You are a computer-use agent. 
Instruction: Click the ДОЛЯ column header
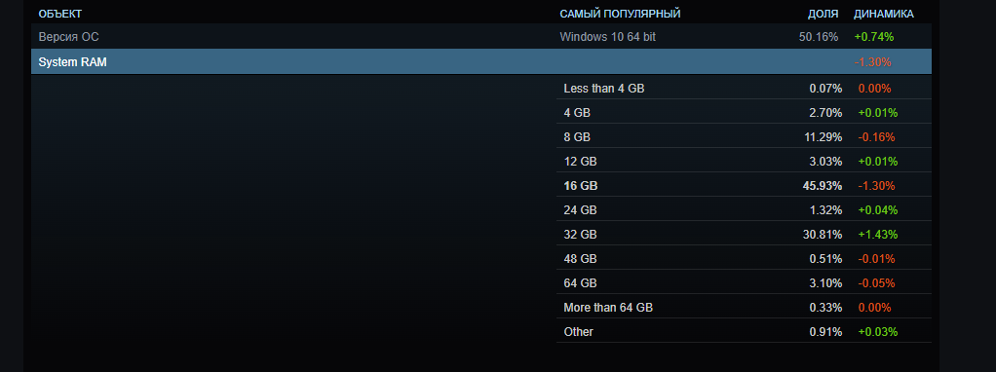click(823, 14)
